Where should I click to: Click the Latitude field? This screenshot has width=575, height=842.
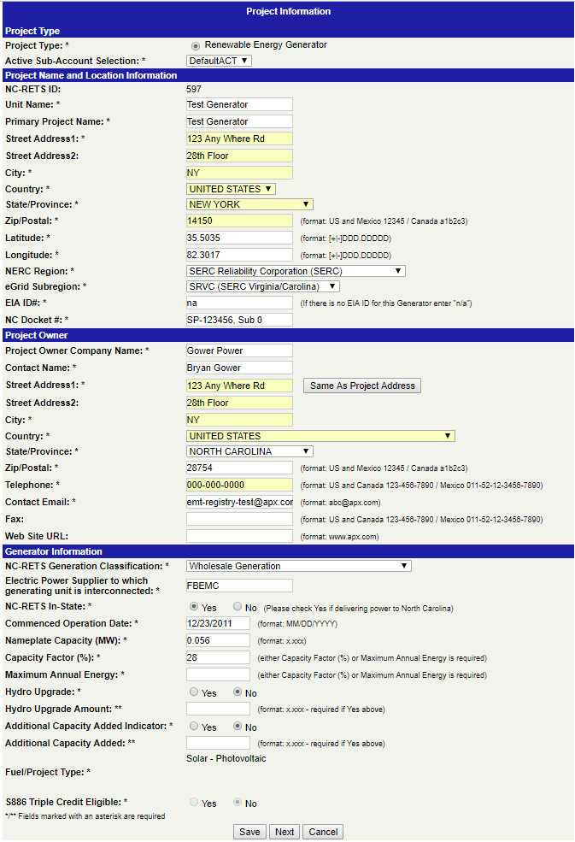click(239, 238)
